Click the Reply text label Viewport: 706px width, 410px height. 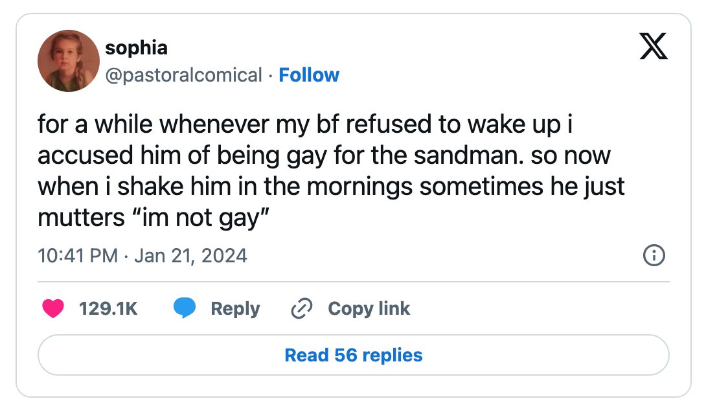tap(235, 309)
